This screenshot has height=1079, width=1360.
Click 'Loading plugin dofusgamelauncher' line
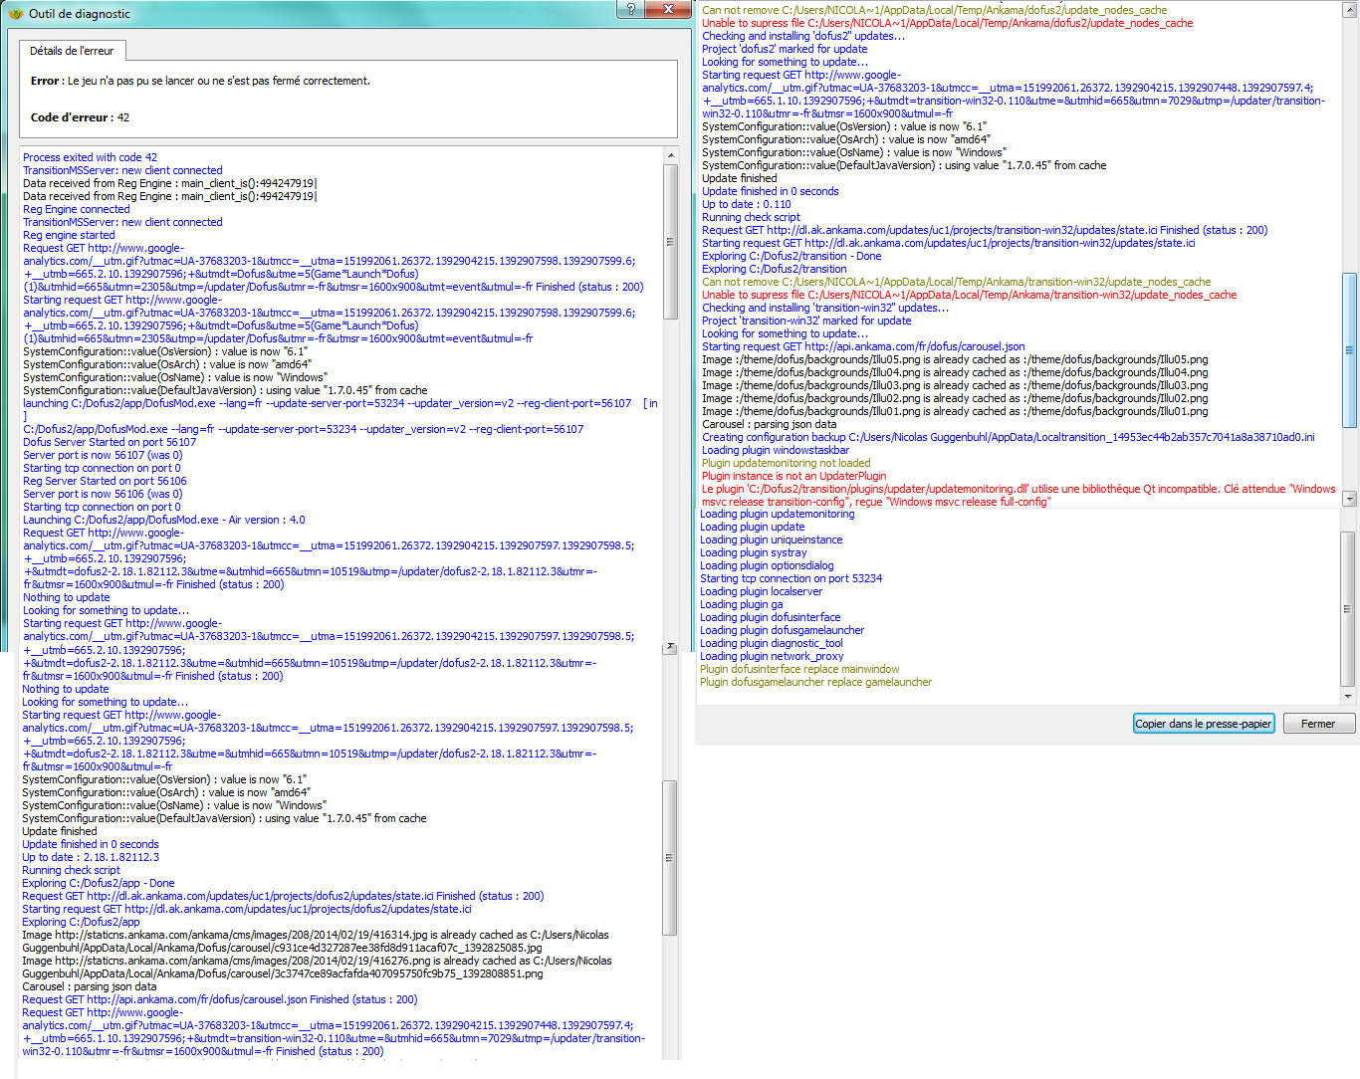tap(783, 630)
